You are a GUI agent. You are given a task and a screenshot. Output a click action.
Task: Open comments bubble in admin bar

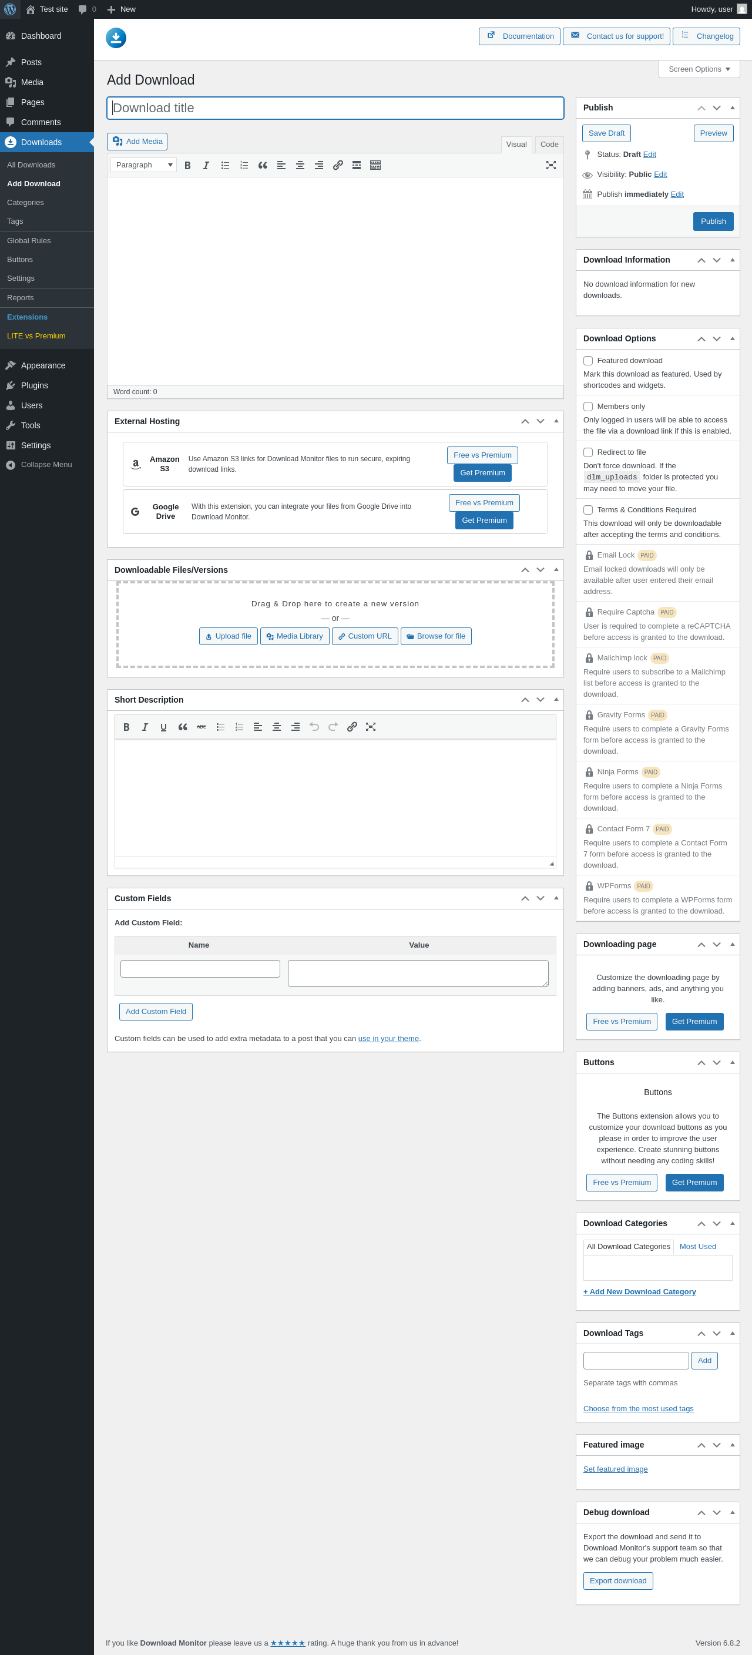[x=87, y=9]
